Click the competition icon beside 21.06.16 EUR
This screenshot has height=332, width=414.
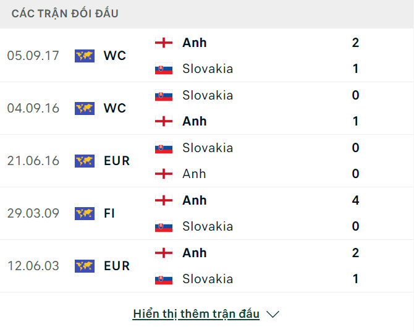[84, 161]
